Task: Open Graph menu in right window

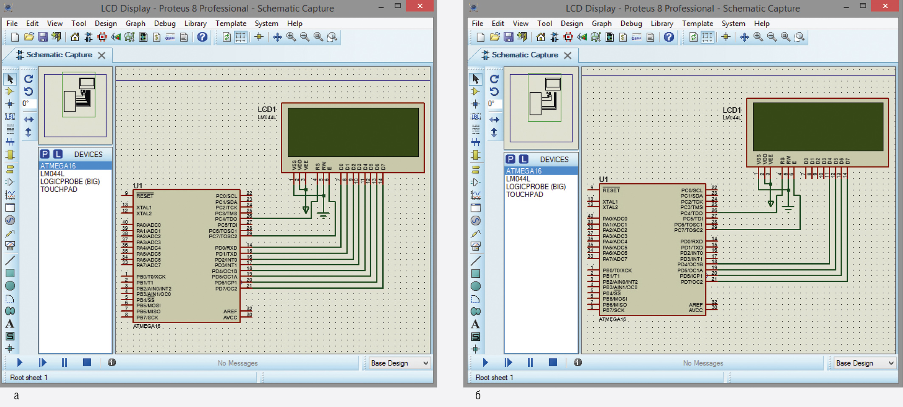Action: coord(602,24)
